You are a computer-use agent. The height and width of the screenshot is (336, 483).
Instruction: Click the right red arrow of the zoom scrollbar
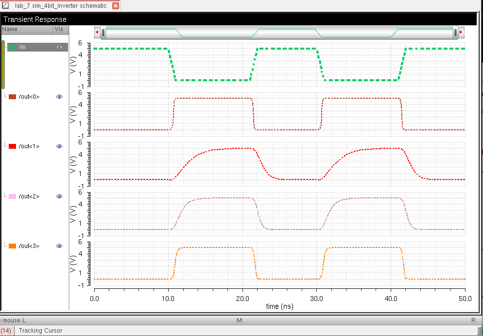point(461,33)
